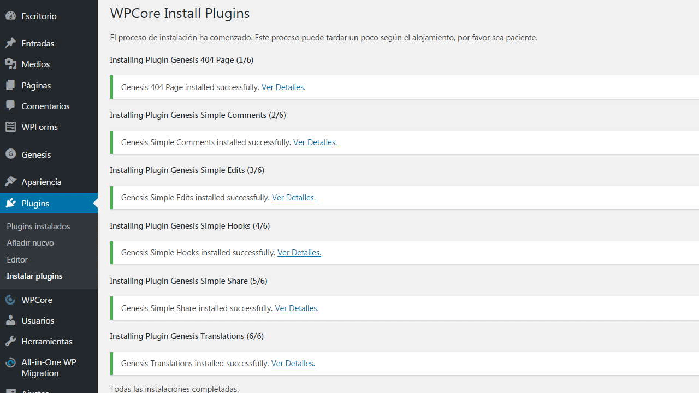Click the 'El proceso de instalación ha comenzado' notice
This screenshot has width=699, height=393.
point(324,38)
